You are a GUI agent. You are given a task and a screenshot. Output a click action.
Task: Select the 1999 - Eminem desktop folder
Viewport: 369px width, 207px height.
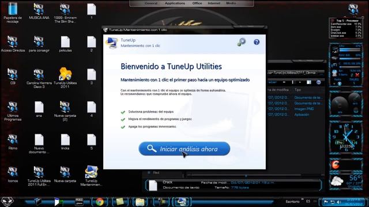click(65, 13)
